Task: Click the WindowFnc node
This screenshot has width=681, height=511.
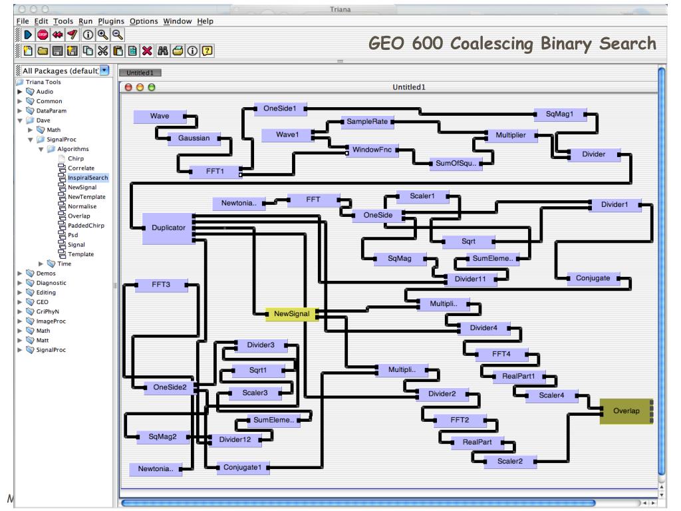Action: (372, 150)
